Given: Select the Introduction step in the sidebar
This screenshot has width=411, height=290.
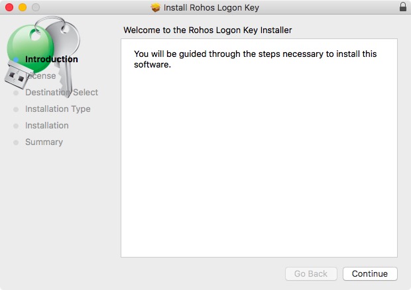Looking at the screenshot, I should 52,59.
